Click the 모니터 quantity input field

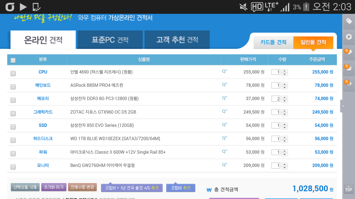point(276,166)
